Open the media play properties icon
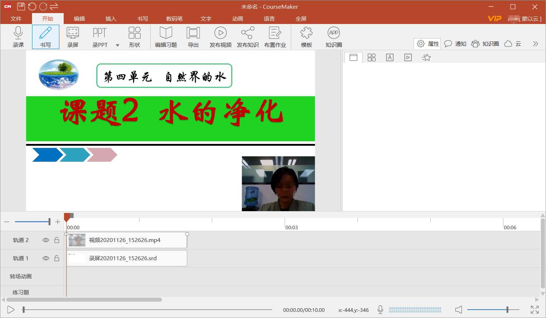Viewport: 546px width, 318px height. coord(408,57)
